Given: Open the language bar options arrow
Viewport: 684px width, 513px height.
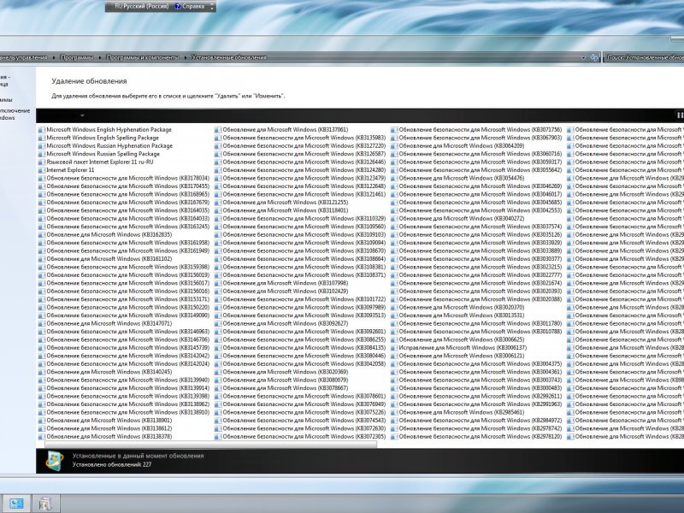Looking at the screenshot, I should 212,7.
